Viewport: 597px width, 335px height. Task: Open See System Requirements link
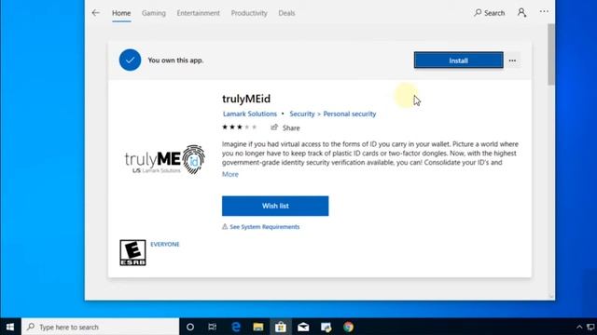point(265,227)
